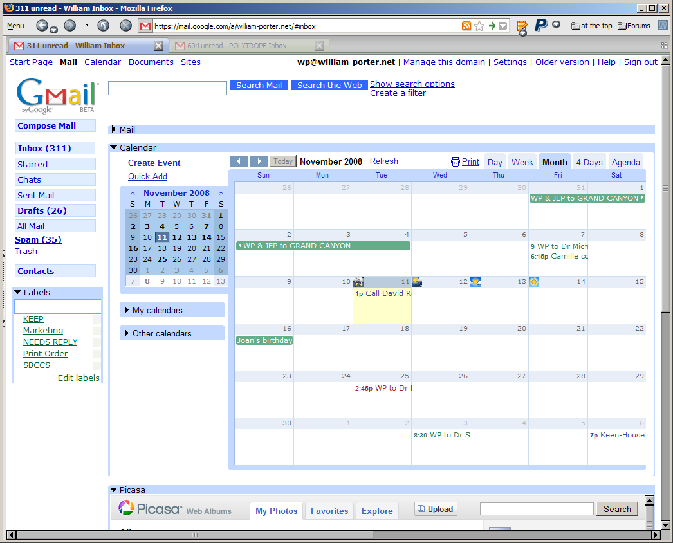Screen dimensions: 673x543
Task: Click the Picasa Web Albums logo
Action: tap(175, 509)
